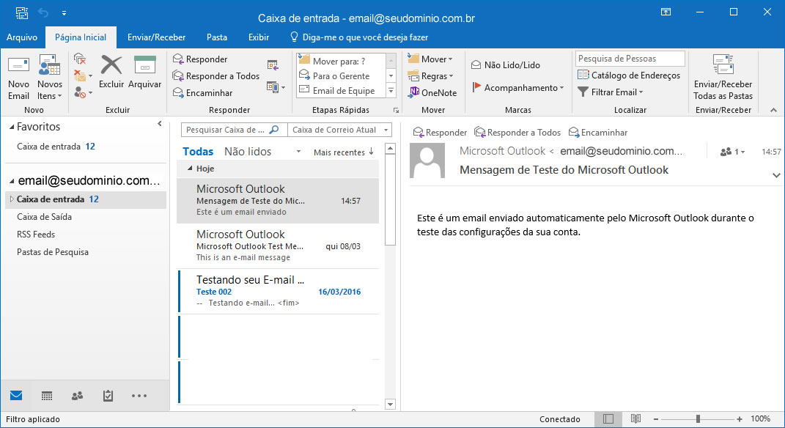Open the Etapas Rápidas dialog launcher

click(396, 110)
